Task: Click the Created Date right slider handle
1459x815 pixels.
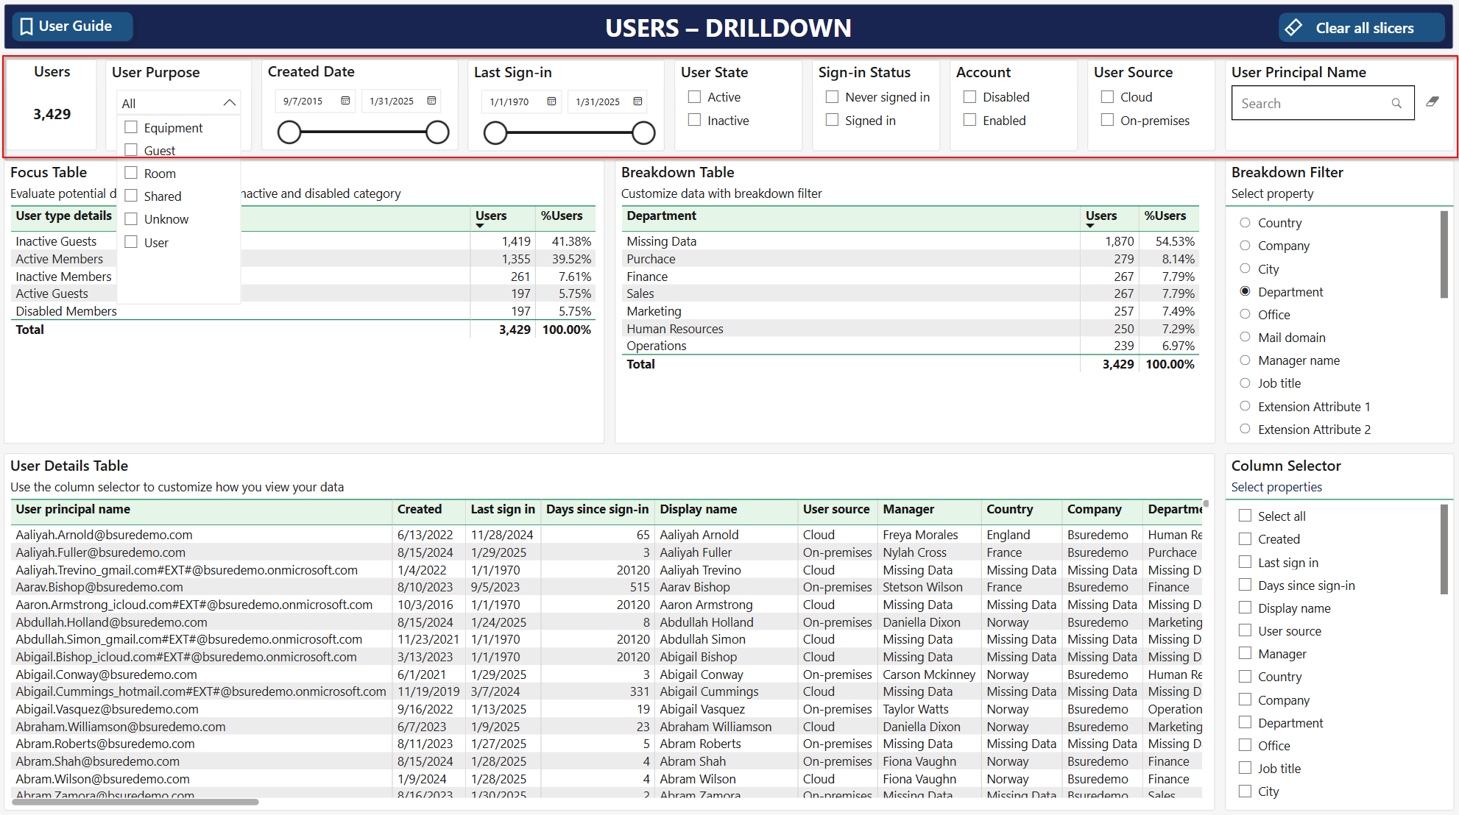Action: [x=437, y=132]
